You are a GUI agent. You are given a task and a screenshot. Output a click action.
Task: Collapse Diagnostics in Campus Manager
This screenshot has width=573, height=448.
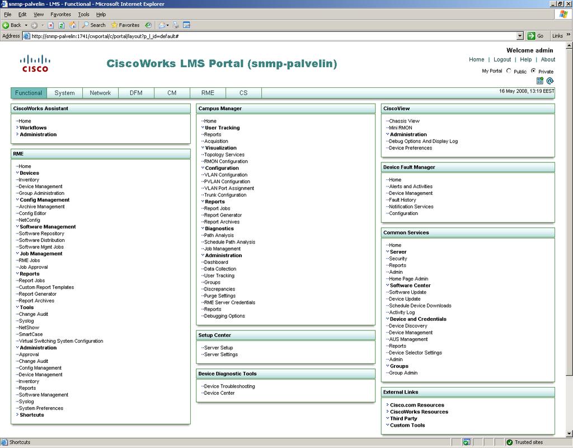click(x=203, y=228)
